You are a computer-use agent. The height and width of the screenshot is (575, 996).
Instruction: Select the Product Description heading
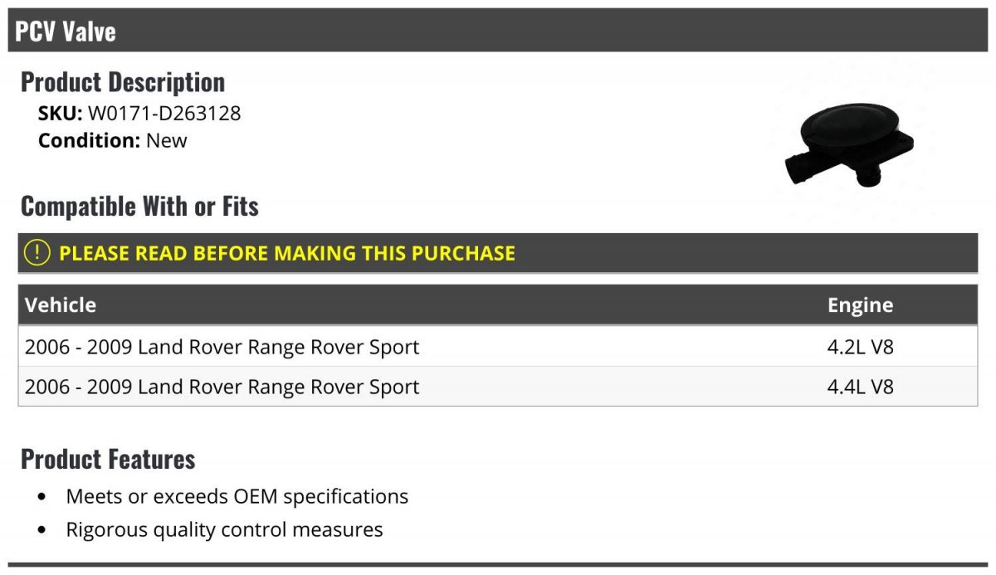(123, 82)
